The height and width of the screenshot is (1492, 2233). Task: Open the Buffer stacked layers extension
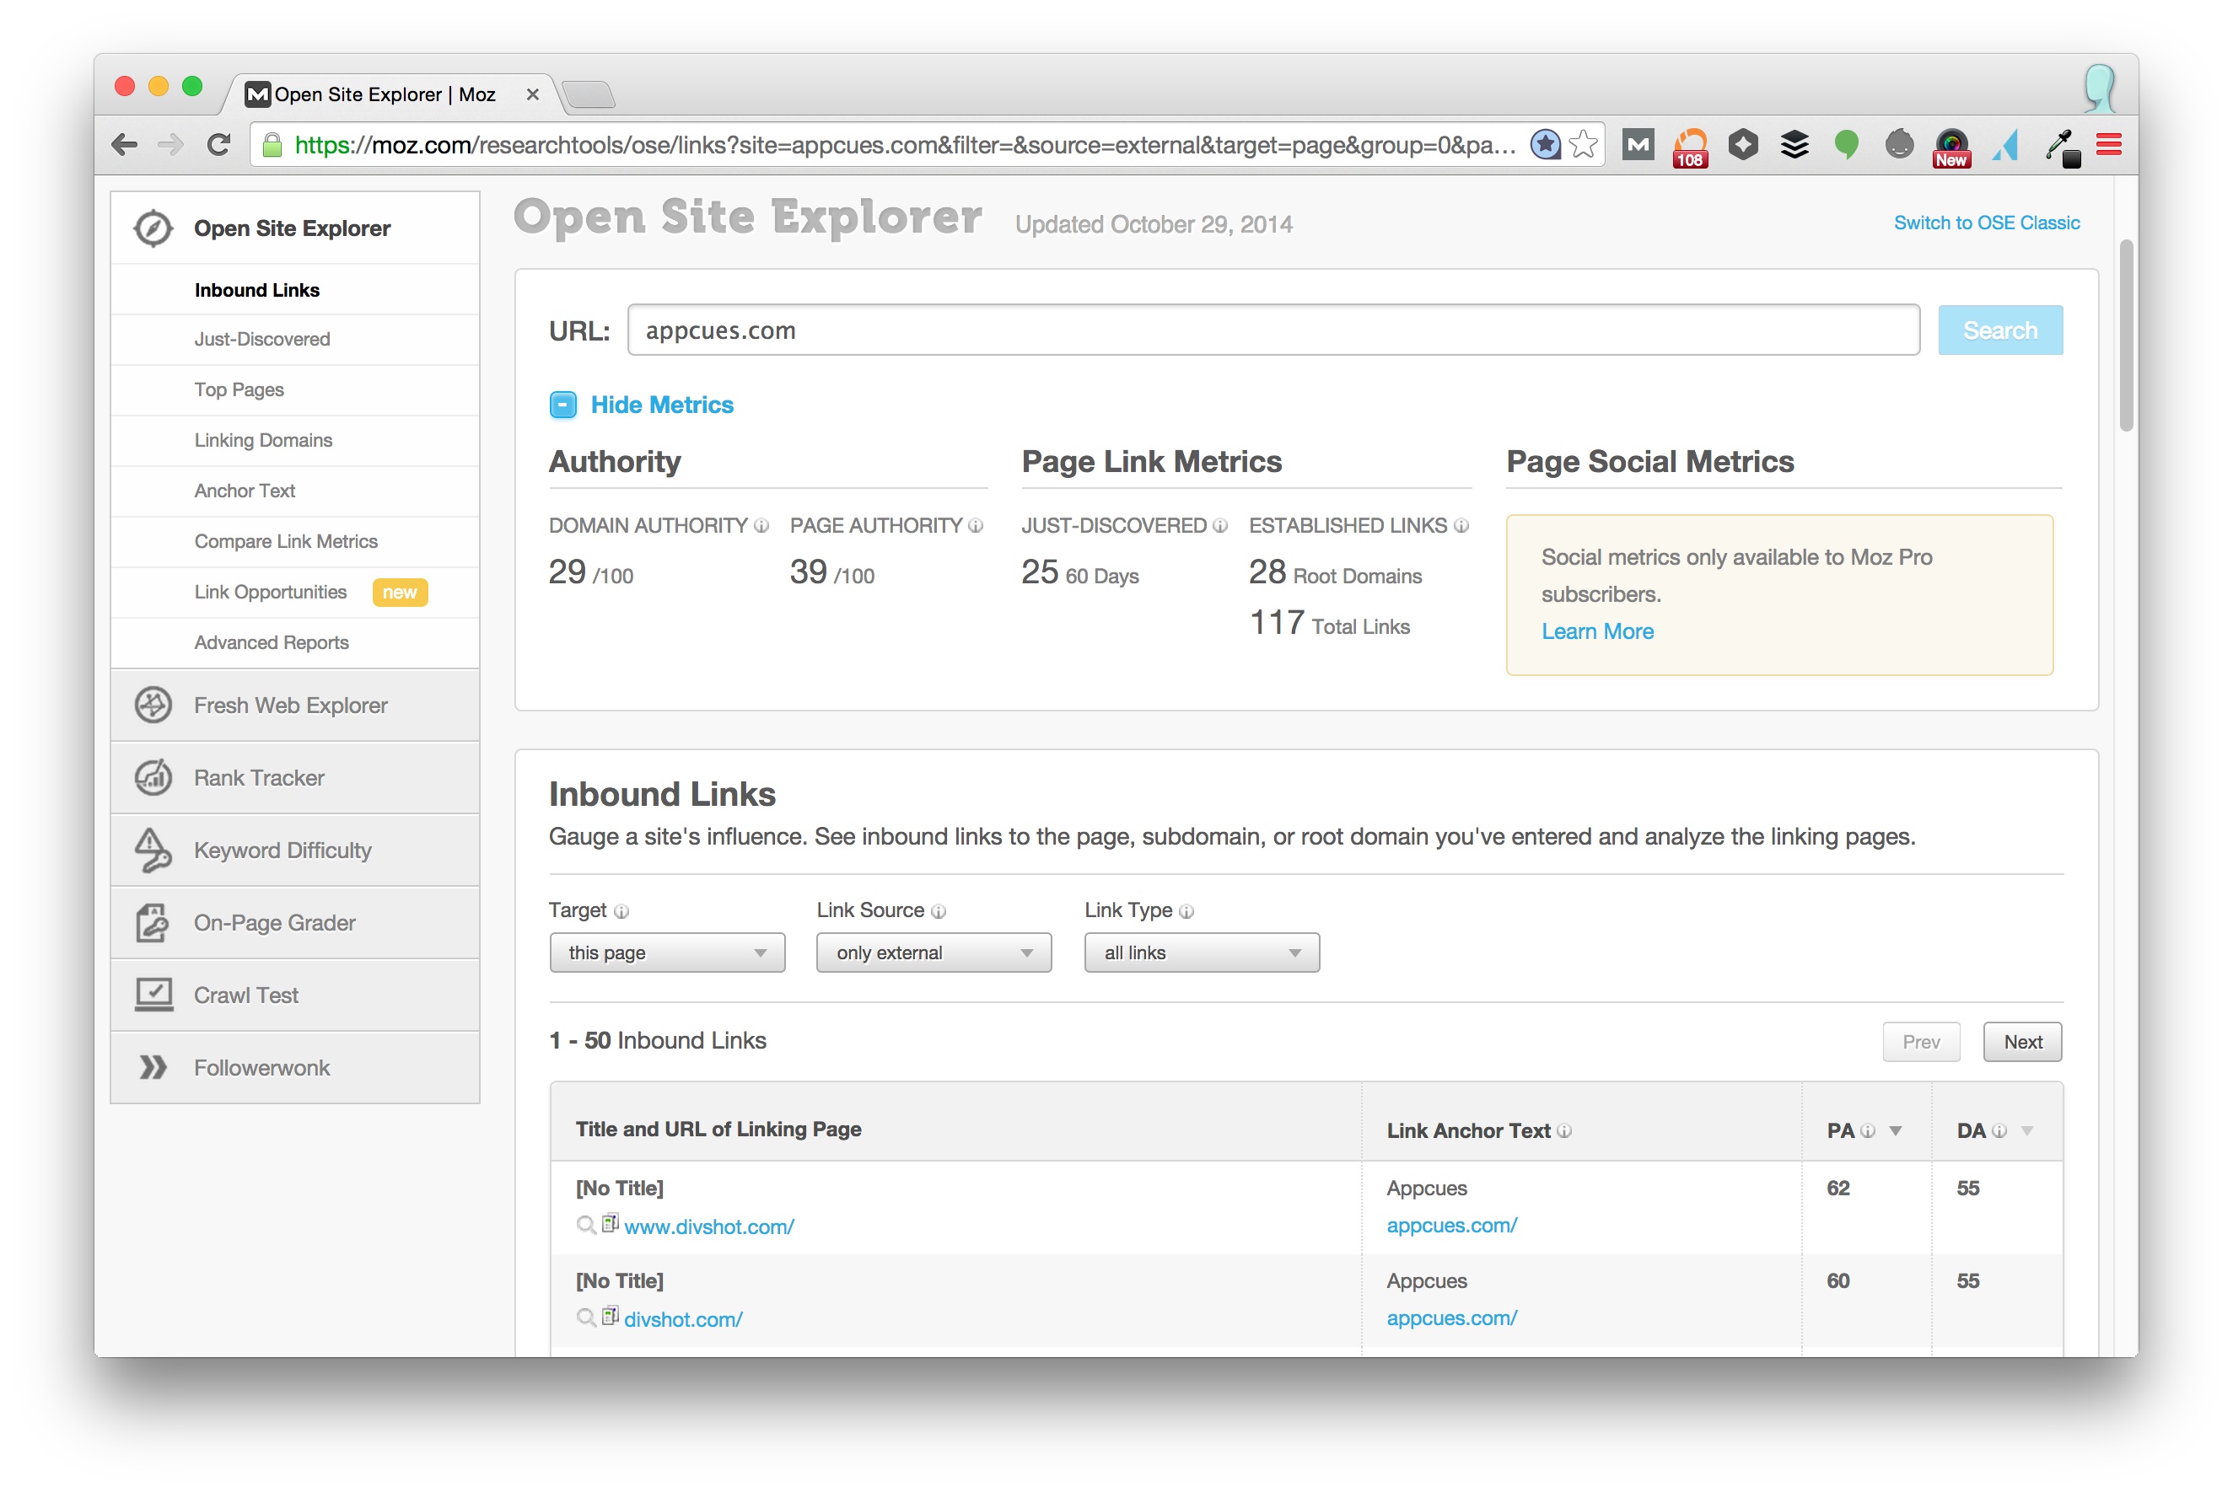click(x=1794, y=145)
